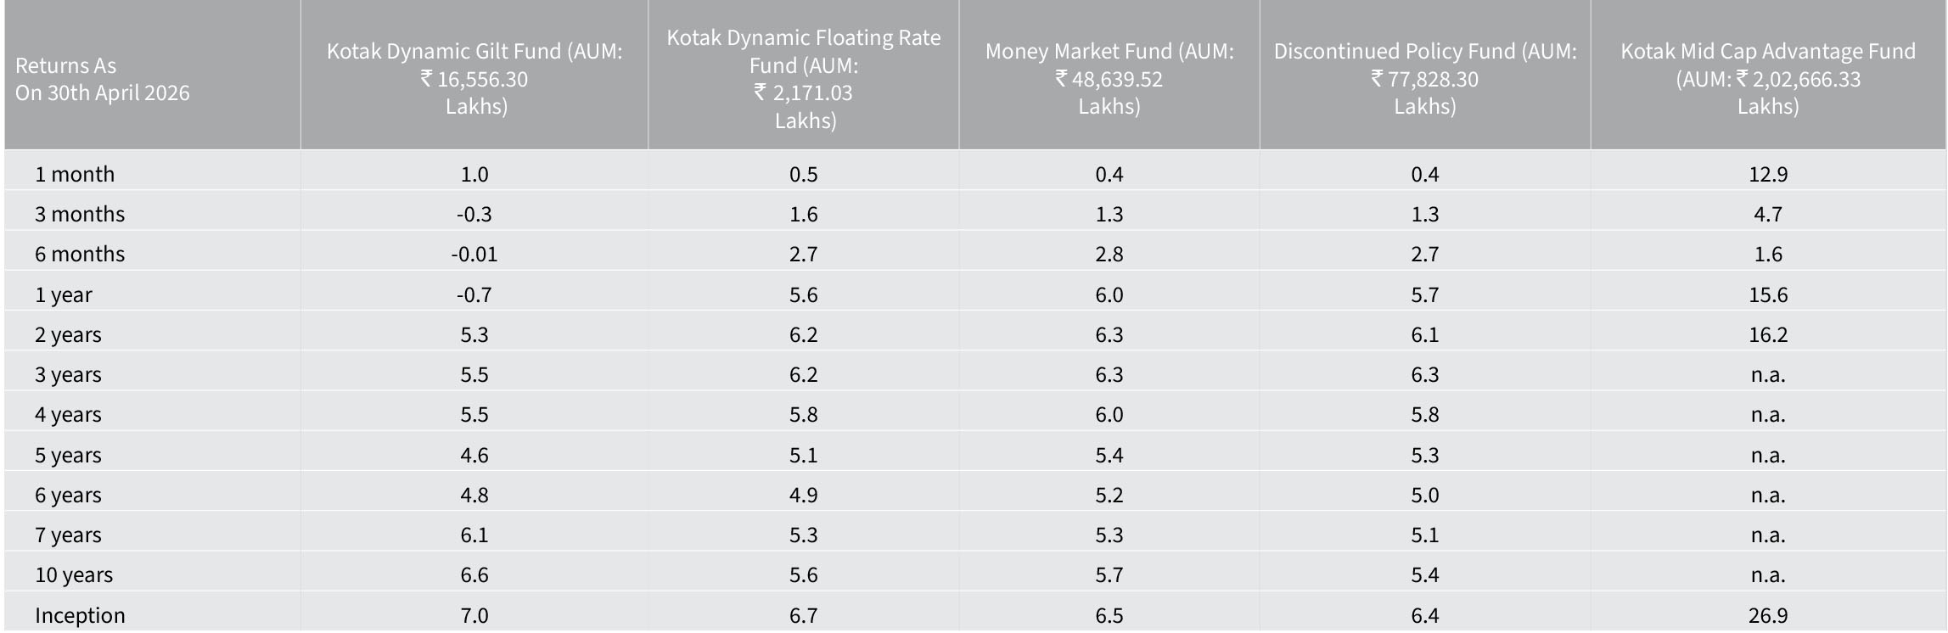Click the Kotak Mid Cap Advantage Fund header
Image resolution: width=1948 pixels, height=633 pixels.
click(x=1768, y=78)
